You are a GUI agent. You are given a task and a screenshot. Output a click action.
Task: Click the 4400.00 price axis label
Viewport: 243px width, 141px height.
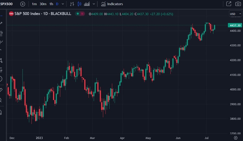[235, 31]
